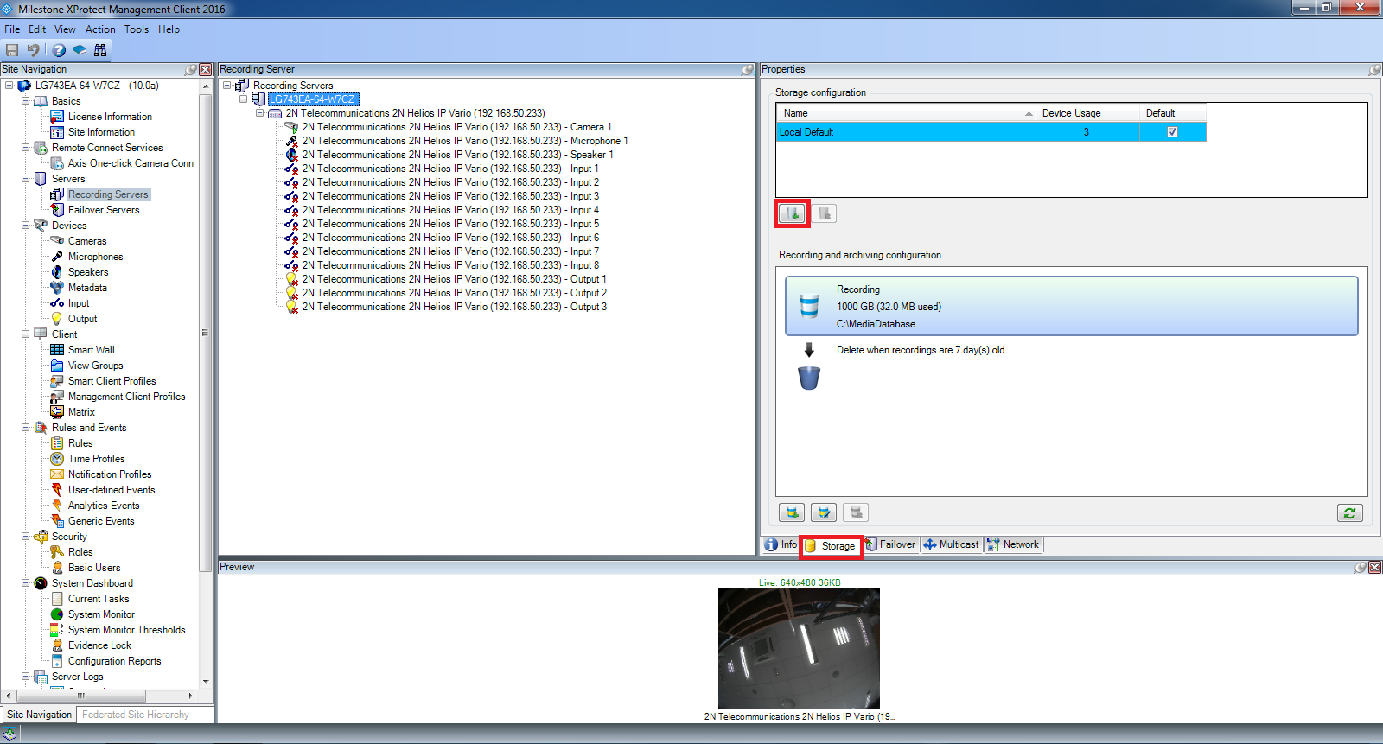
Task: Collapse the 2N Helios IP Vario hardware node
Action: coord(259,113)
